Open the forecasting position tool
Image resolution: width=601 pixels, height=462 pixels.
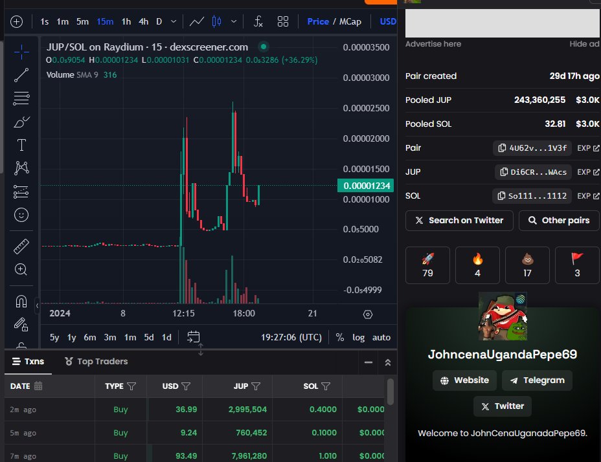[21, 192]
